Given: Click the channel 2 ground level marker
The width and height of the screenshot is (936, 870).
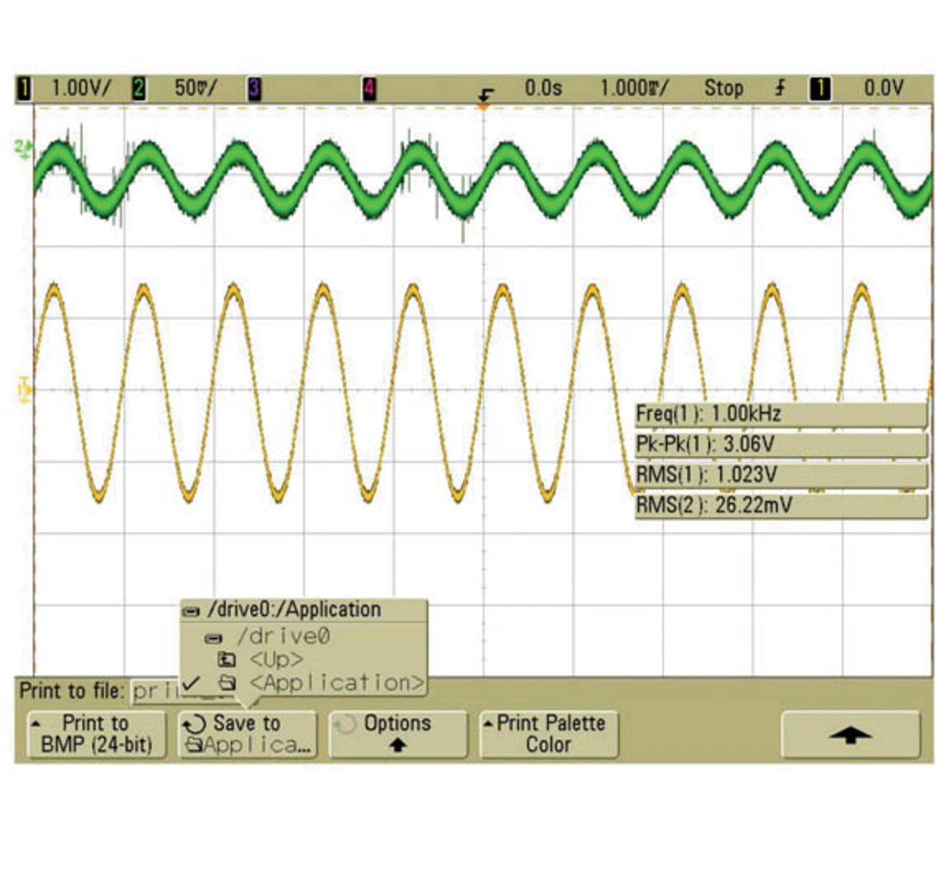Looking at the screenshot, I should point(23,148).
